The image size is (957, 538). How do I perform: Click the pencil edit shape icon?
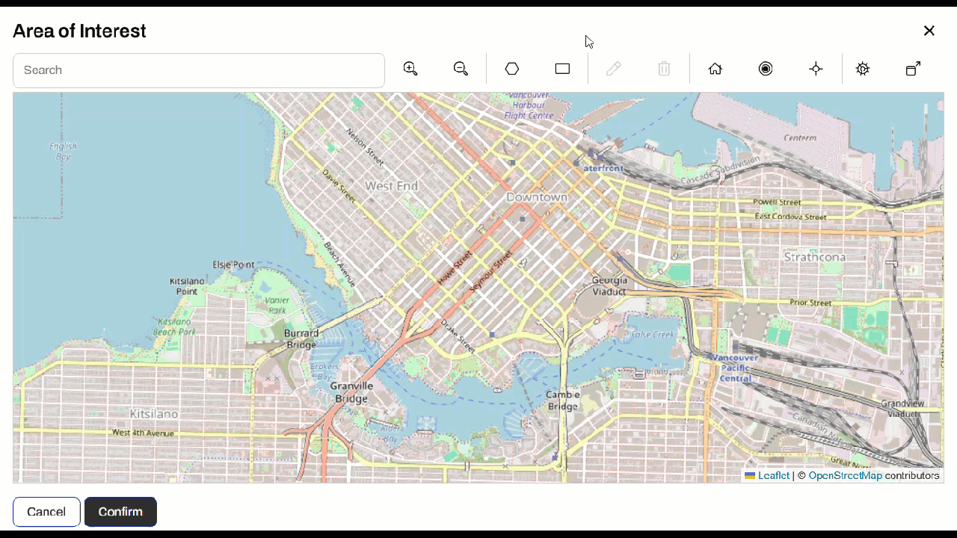613,69
